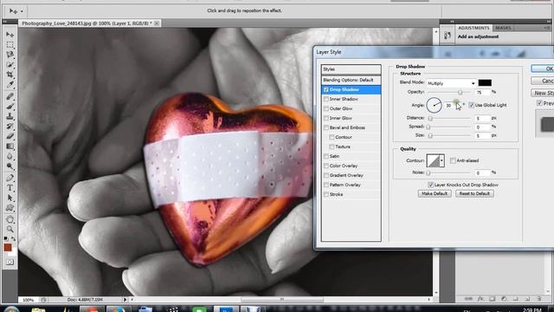Select the Path Selection tool
554x312 pixels.
[x=10, y=198]
